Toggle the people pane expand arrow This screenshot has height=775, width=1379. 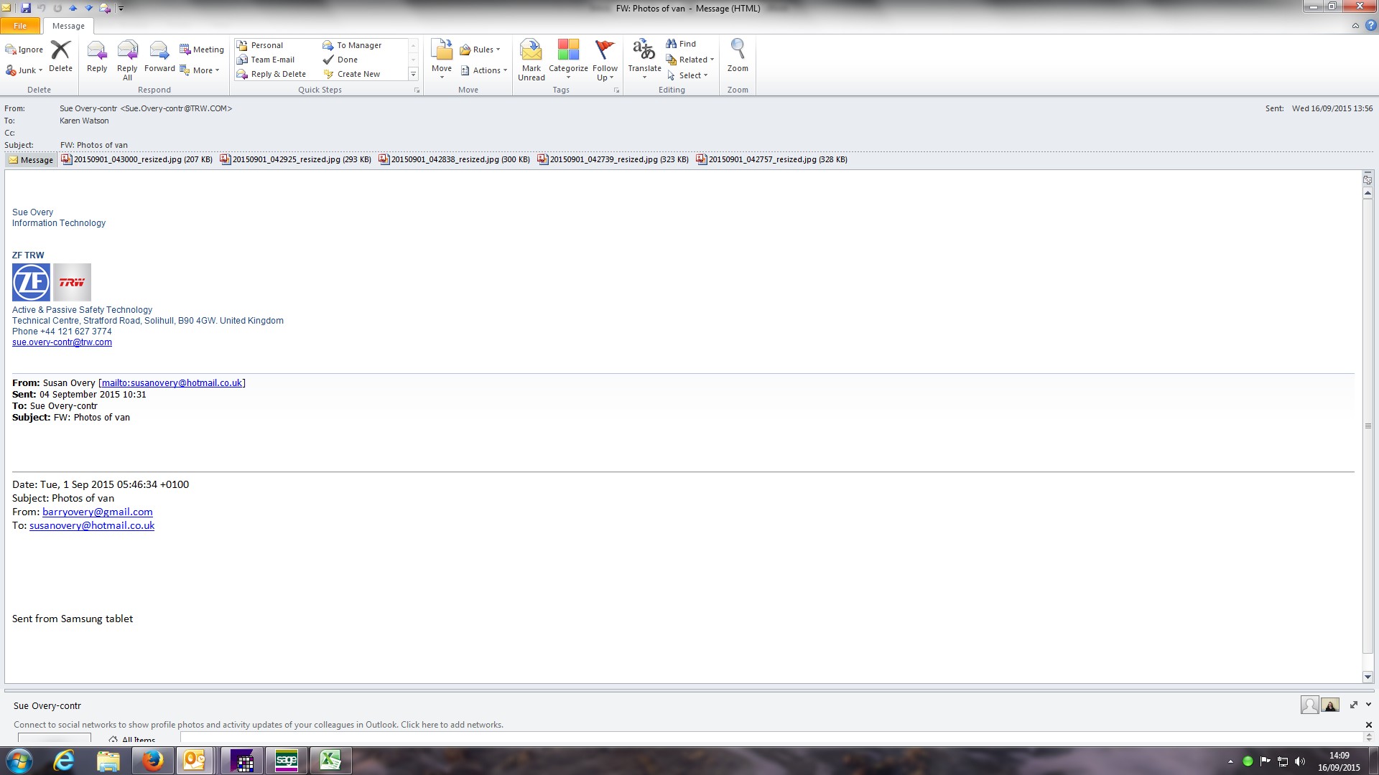pyautogui.click(x=1353, y=705)
